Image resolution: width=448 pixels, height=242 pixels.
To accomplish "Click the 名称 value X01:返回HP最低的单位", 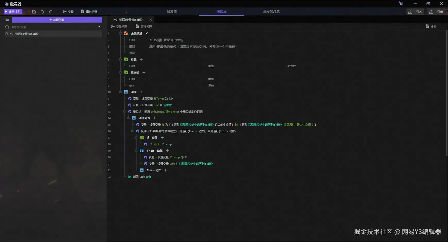I will tap(166, 40).
